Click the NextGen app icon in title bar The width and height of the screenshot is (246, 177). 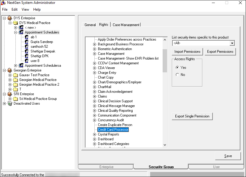[3, 3]
